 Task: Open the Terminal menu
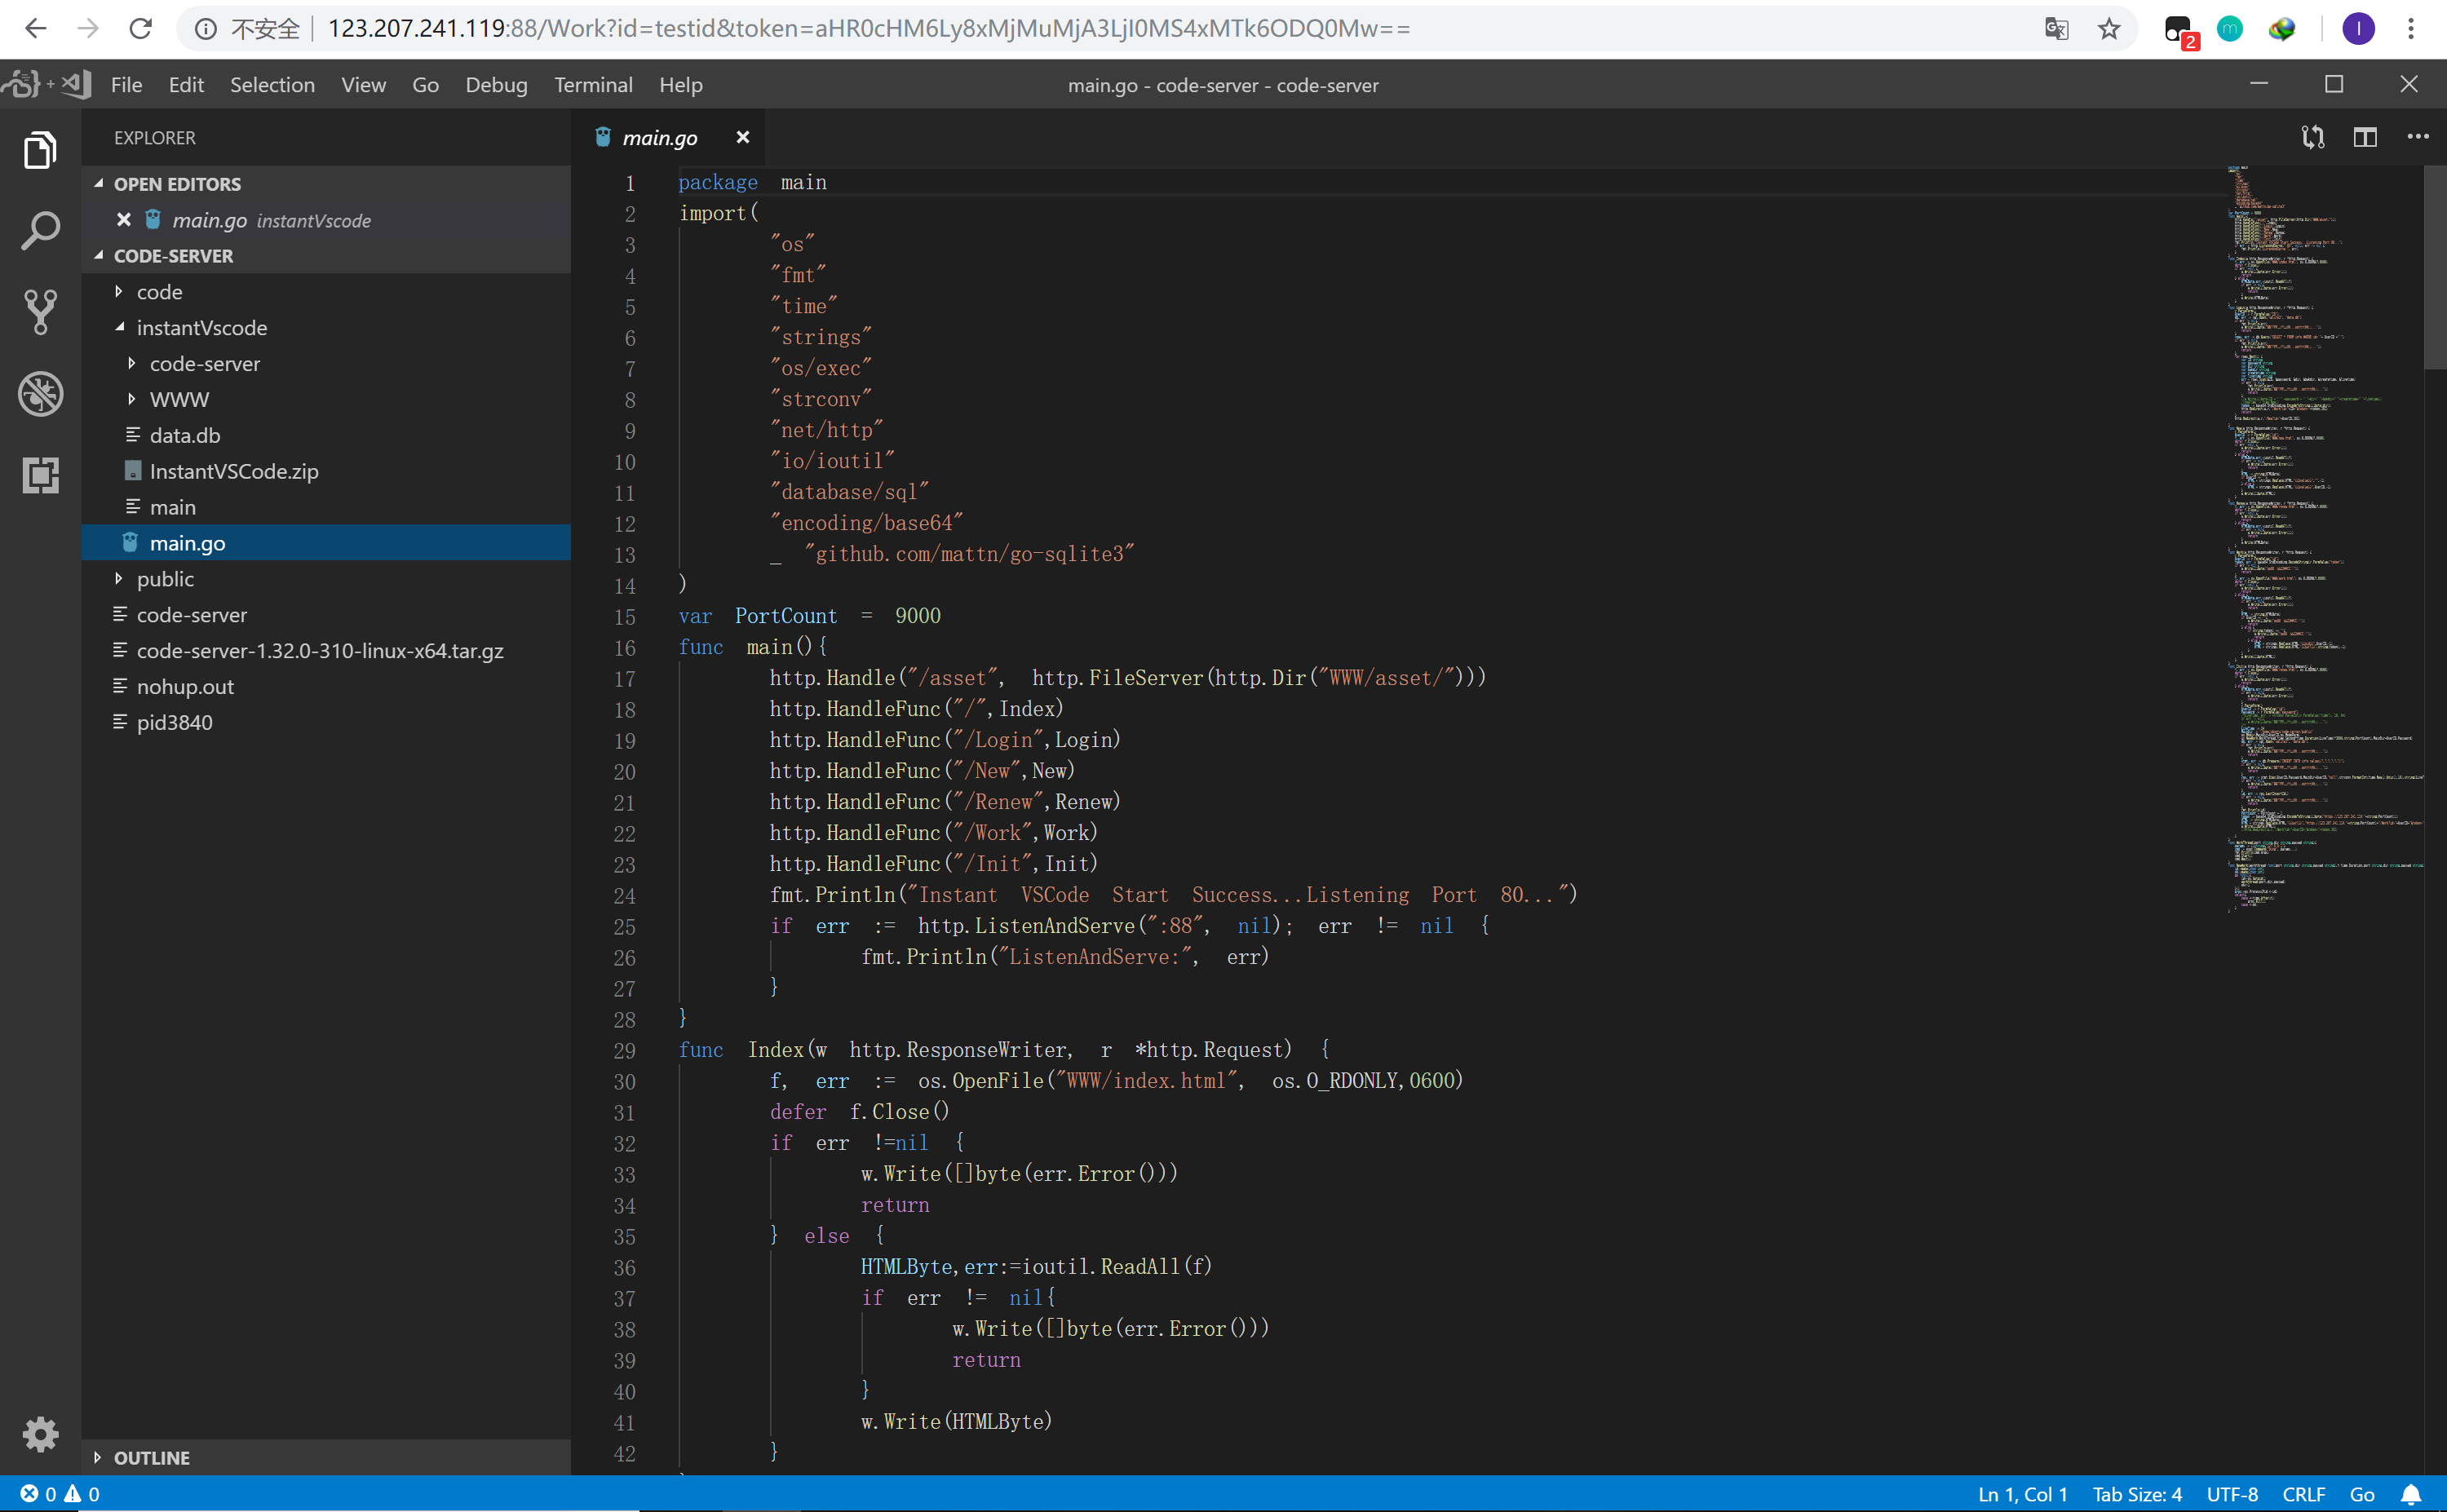click(x=593, y=85)
